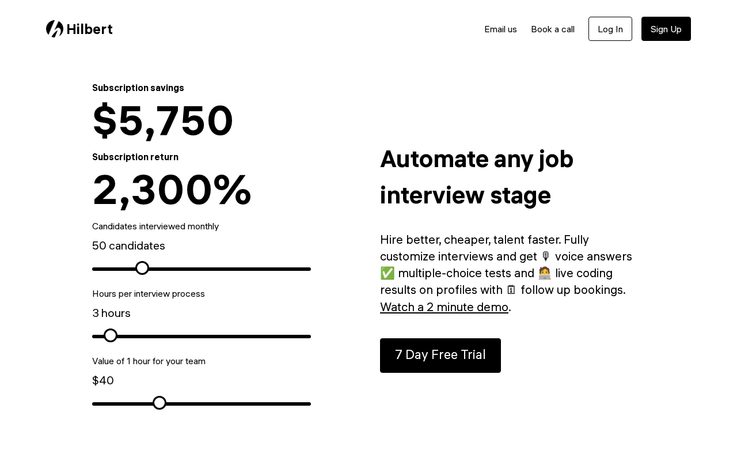Click the value of 1 hour slider handle

click(159, 403)
